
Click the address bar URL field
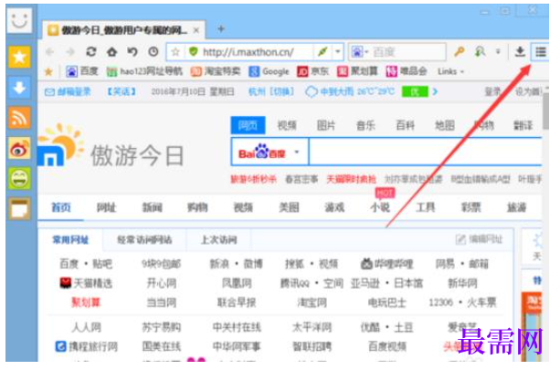coord(257,52)
